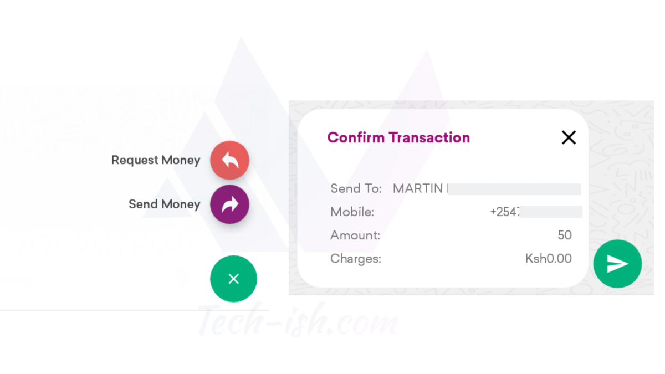Click recipient name MARTIN

418,188
